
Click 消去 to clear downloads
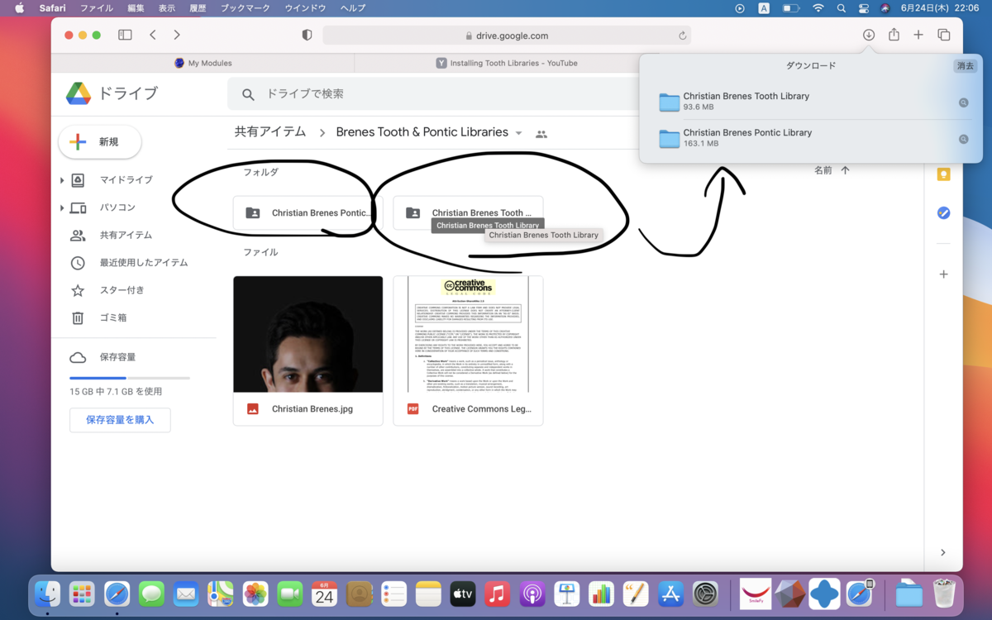(x=965, y=66)
